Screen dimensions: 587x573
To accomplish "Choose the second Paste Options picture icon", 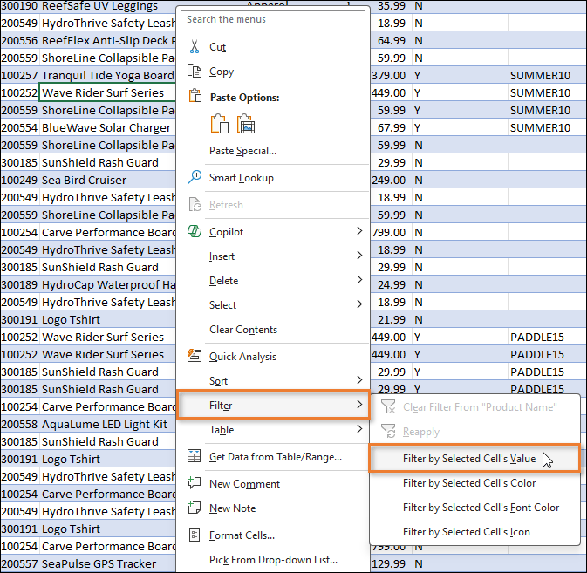I will tap(246, 124).
